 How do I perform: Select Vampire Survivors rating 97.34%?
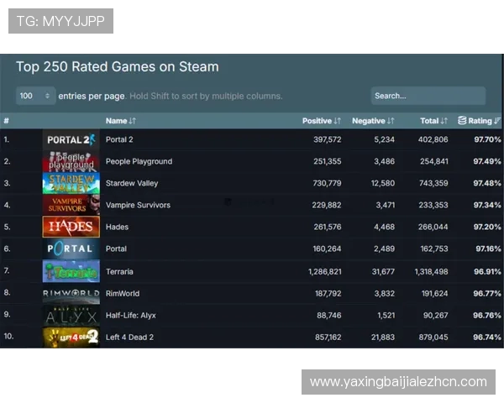click(x=487, y=205)
